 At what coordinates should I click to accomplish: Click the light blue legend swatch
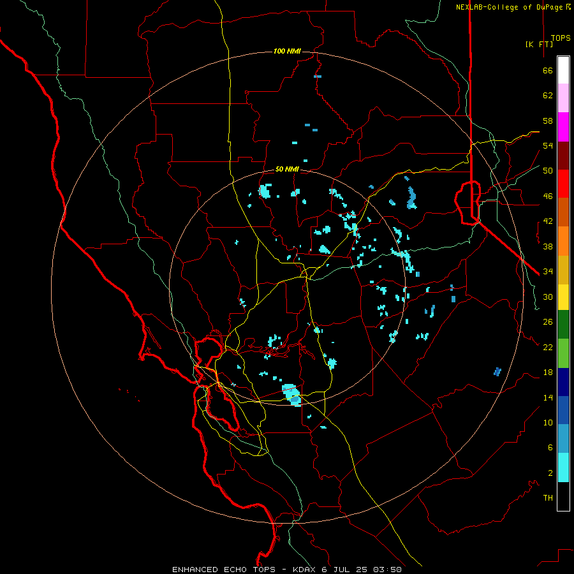point(563,439)
